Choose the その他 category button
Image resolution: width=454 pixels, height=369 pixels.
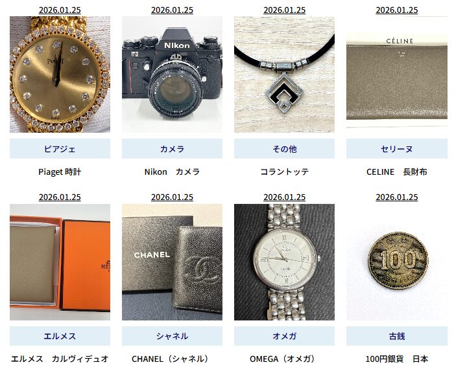284,148
